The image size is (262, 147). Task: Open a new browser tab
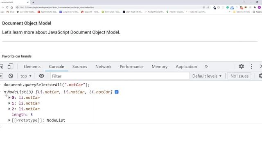pyautogui.click(x=33, y=2)
